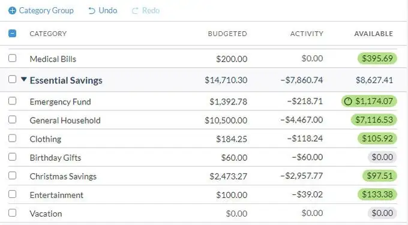This screenshot has width=408, height=225.
Task: Click the Redo arrow icon
Action: [135, 11]
